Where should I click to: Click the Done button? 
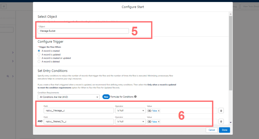tap(224, 130)
